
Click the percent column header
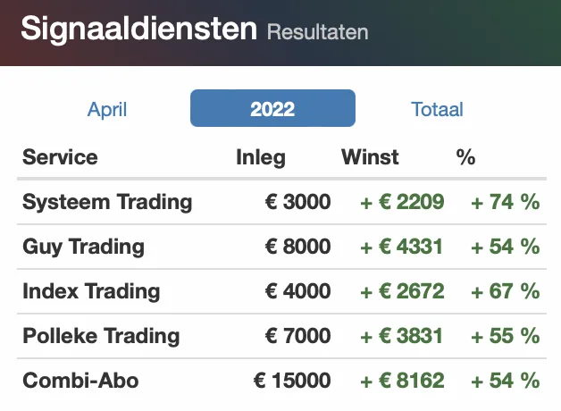coord(465,156)
